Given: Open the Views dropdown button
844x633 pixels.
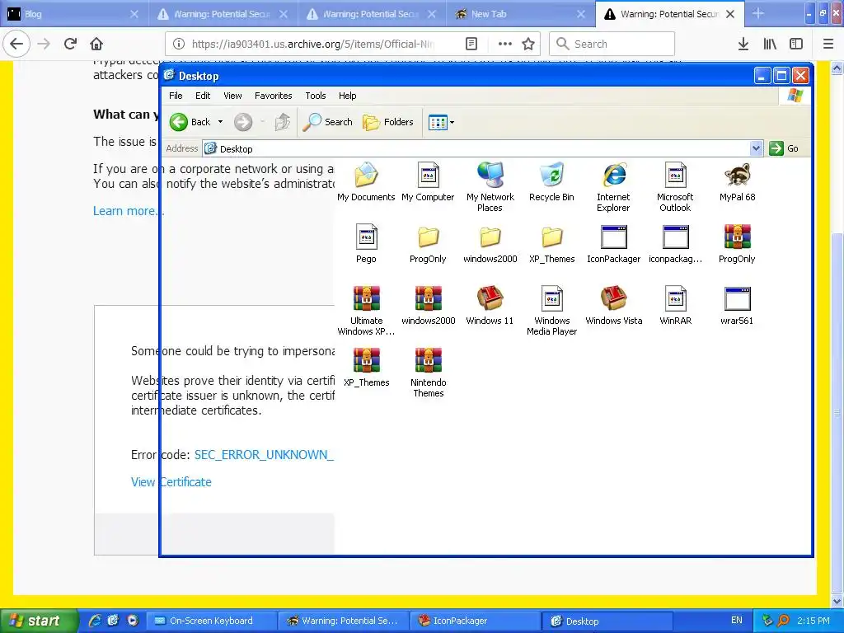Looking at the screenshot, I should [441, 122].
